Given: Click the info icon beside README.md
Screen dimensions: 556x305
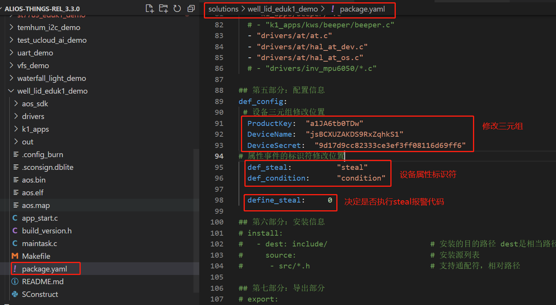Looking at the screenshot, I should click(15, 282).
